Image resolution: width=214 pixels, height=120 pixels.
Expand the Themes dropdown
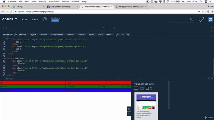pyautogui.click(x=82, y=35)
